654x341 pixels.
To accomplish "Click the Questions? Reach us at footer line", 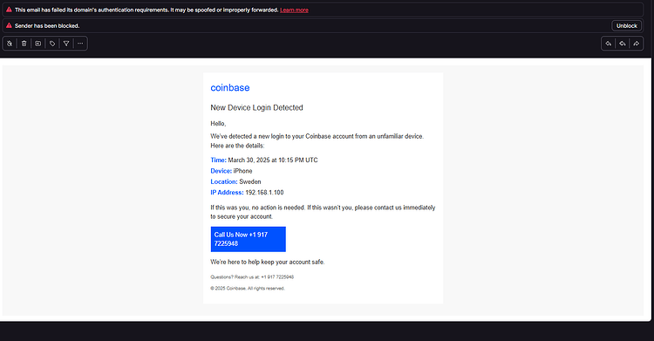I will [252, 276].
